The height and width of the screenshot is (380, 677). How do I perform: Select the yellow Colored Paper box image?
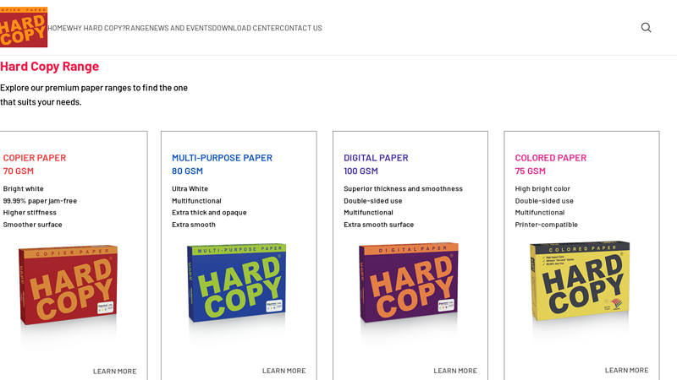tap(581, 281)
